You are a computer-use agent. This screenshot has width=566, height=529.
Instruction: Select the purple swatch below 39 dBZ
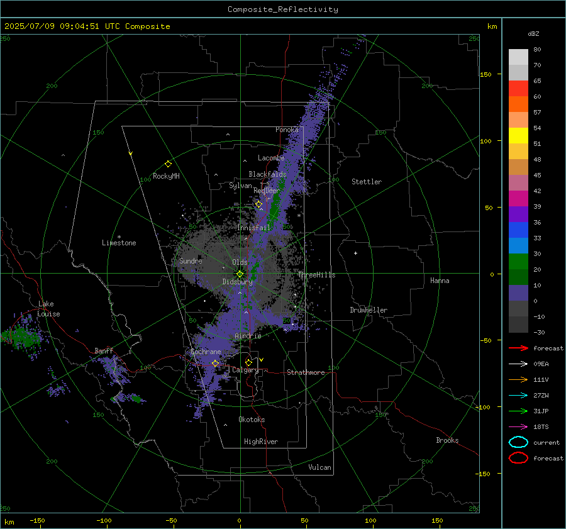[x=518, y=214]
